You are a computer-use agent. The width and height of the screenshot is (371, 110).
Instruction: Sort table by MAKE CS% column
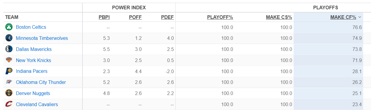[279, 17]
